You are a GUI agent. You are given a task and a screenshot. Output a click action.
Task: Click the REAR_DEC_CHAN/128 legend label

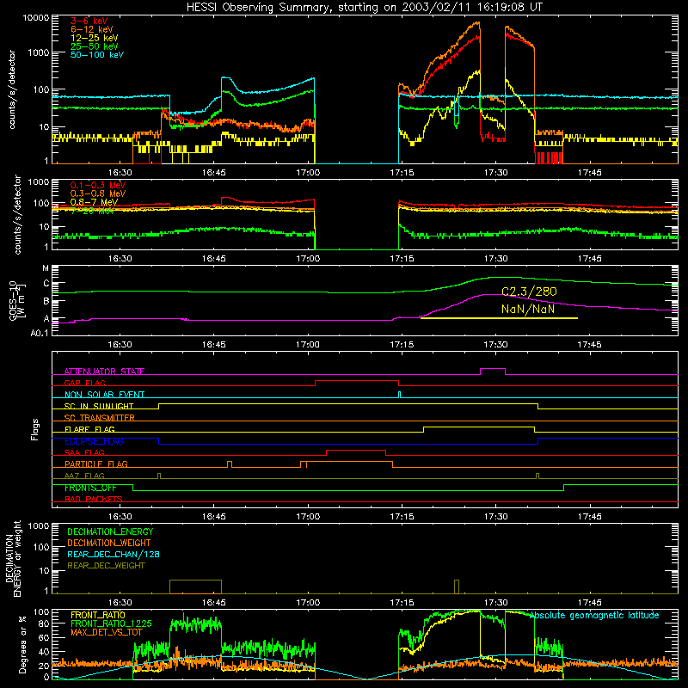[x=114, y=554]
